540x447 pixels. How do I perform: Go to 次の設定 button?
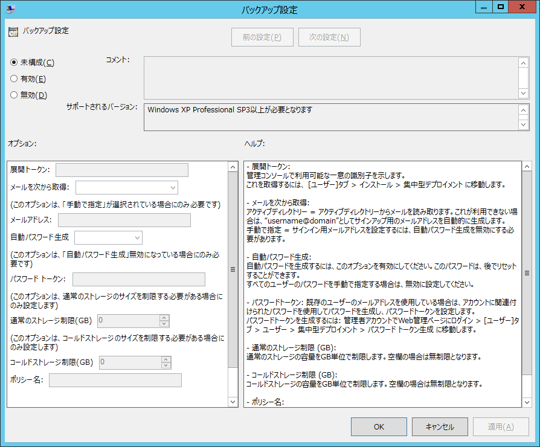[329, 37]
